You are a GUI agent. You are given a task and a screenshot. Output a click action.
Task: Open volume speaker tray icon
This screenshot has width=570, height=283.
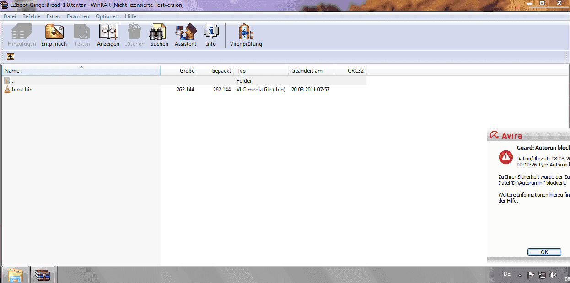point(553,275)
